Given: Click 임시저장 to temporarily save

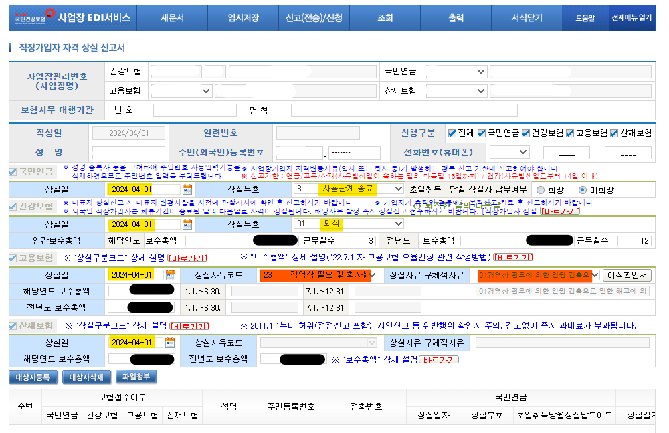Looking at the screenshot, I should point(244,18).
